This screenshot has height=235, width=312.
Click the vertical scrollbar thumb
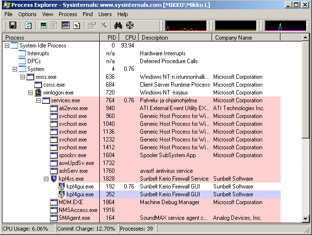click(x=305, y=90)
